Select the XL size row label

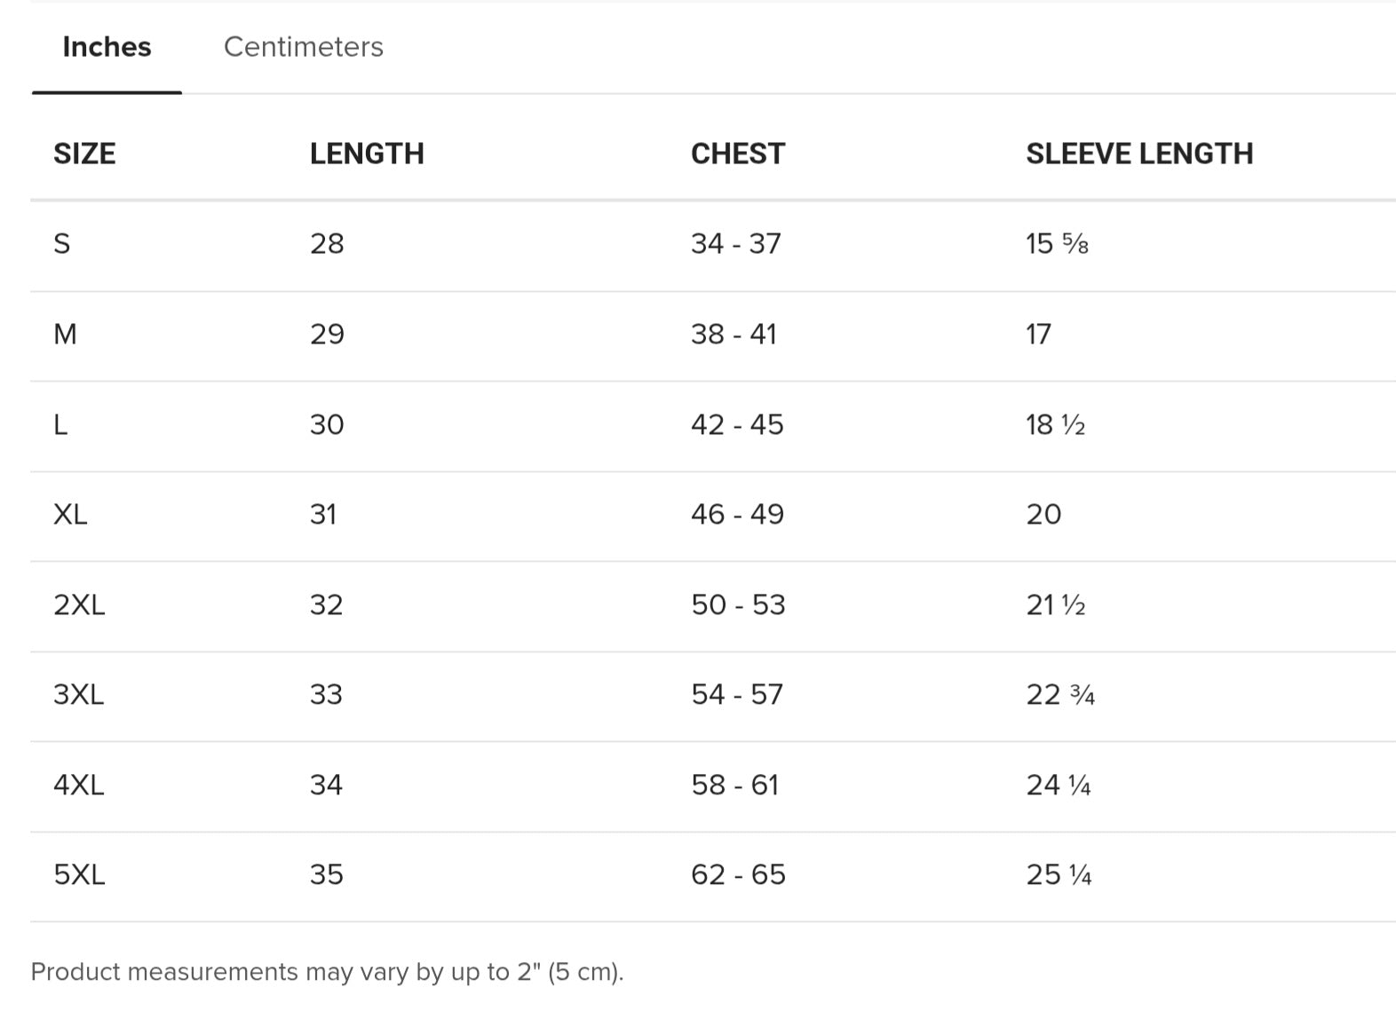70,515
